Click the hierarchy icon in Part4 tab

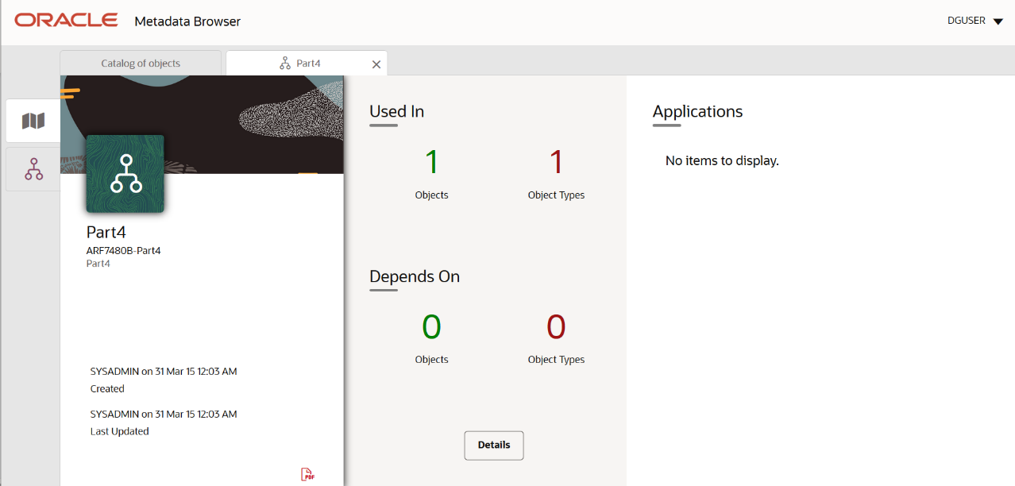pyautogui.click(x=285, y=64)
